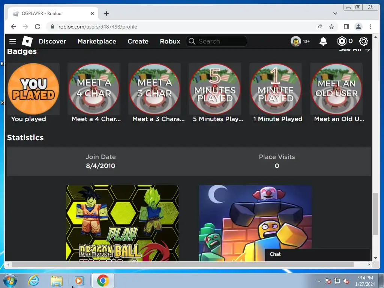Viewport: 384px width, 288px height.
Task: Open the Roblox hamburger navigation menu
Action: pos(13,41)
